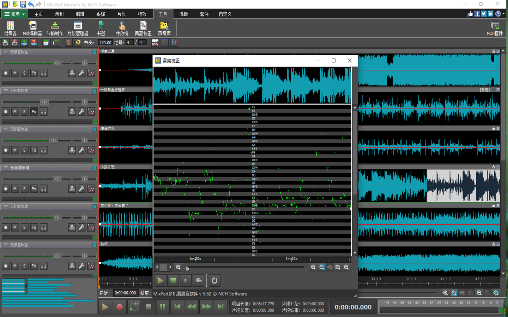
Task: Click the headphones icon on 信任危机 track
Action: [43, 150]
